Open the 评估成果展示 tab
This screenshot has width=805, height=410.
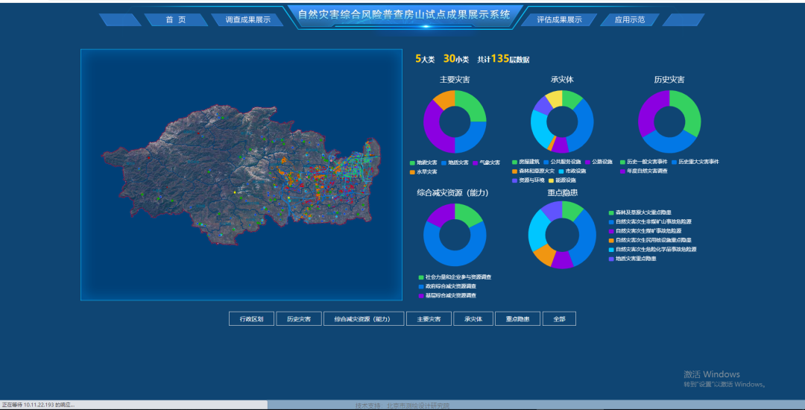[559, 19]
